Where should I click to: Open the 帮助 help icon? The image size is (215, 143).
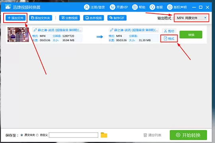(135, 7)
